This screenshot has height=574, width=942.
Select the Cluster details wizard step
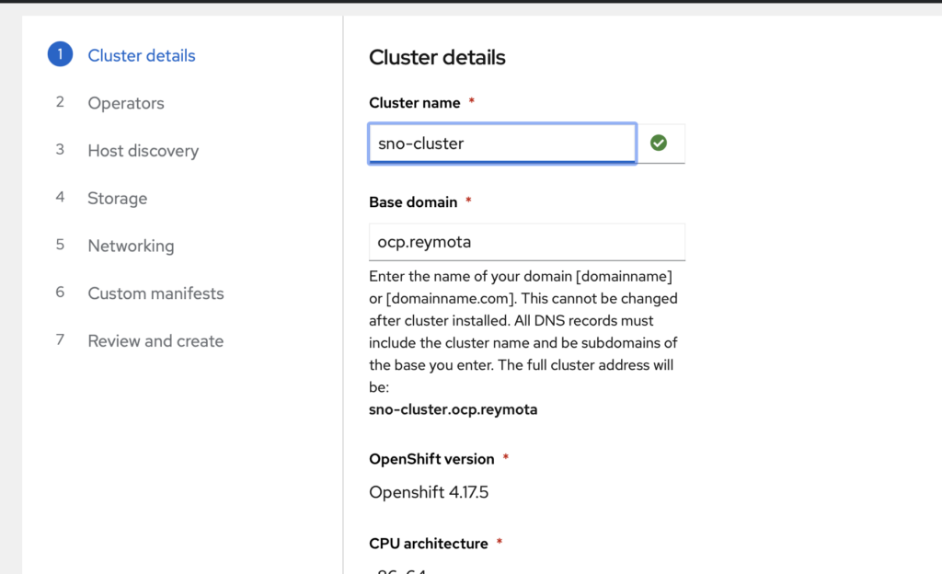tap(142, 55)
